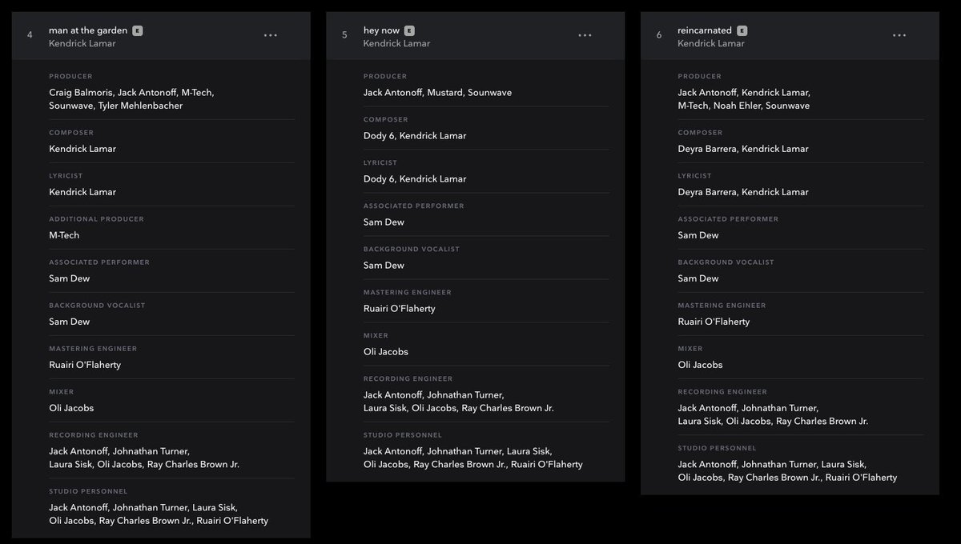Click Oli Jacobs under Mixer in reincarnated
The width and height of the screenshot is (961, 544).
700,365
